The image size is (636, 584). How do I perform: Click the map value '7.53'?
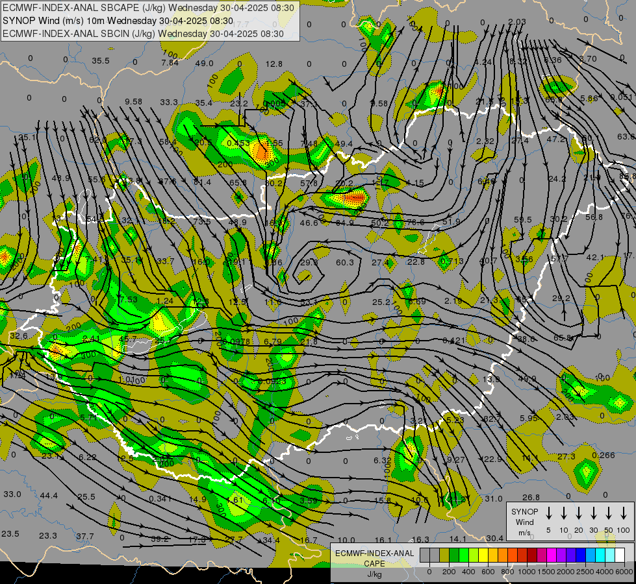click(x=128, y=299)
